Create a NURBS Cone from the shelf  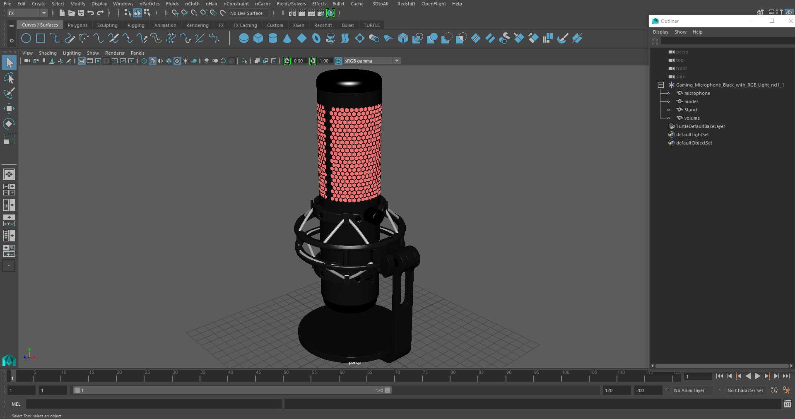(x=287, y=39)
